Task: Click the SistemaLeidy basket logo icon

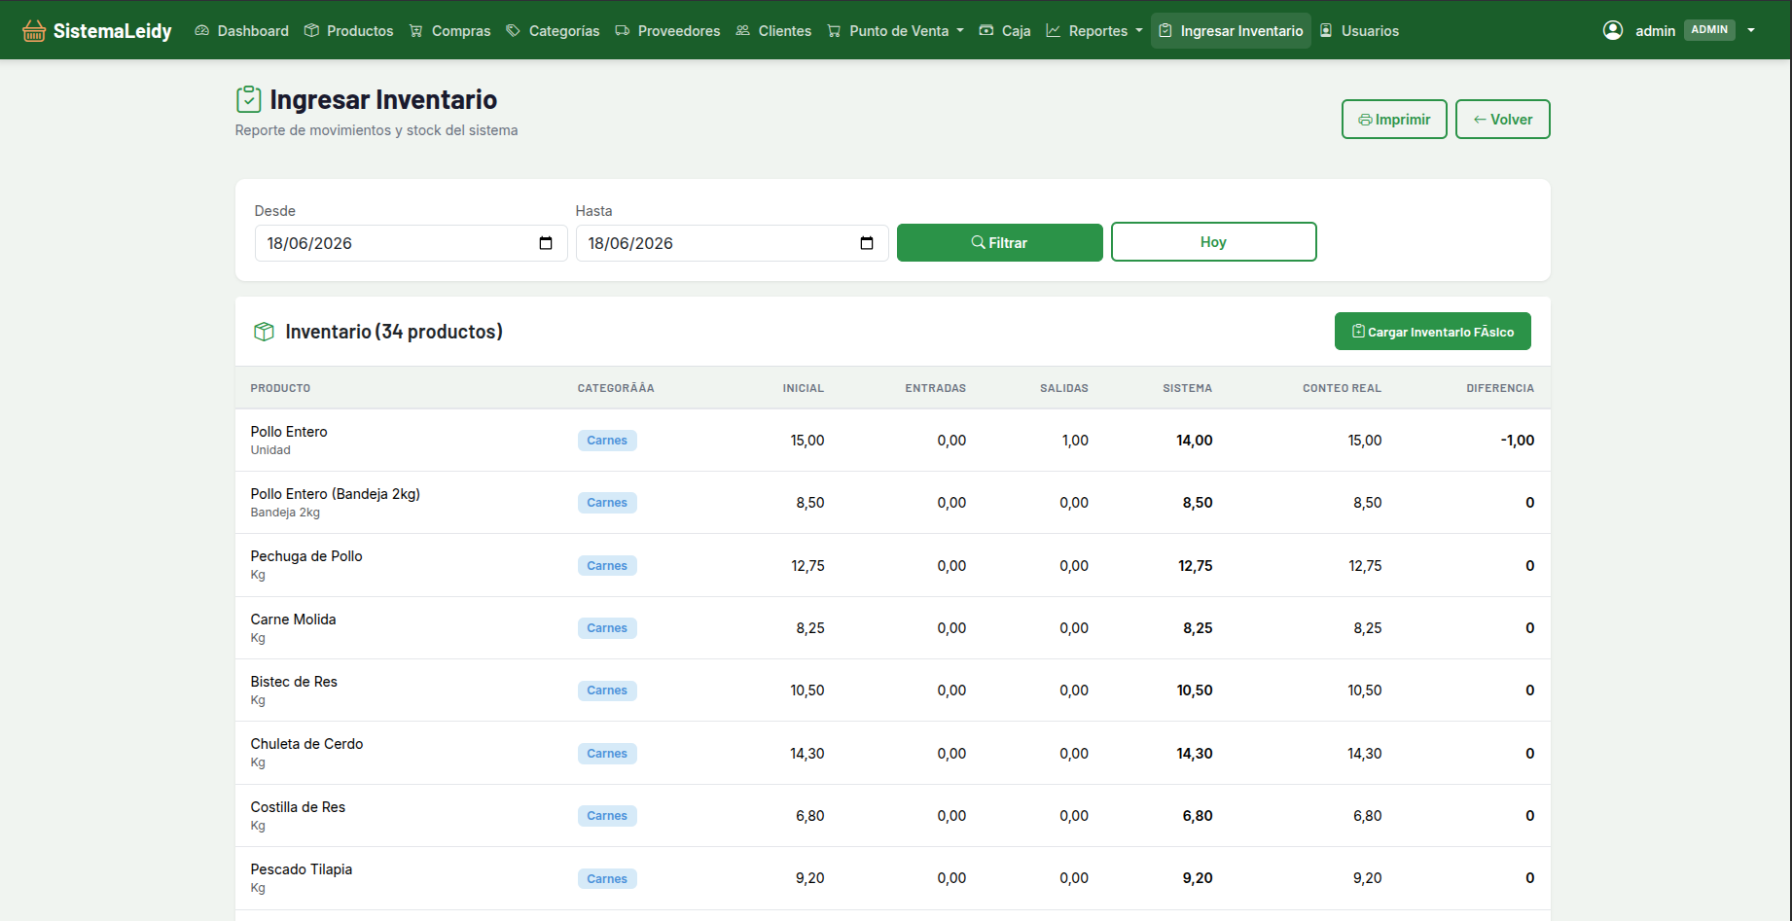Action: tap(34, 31)
